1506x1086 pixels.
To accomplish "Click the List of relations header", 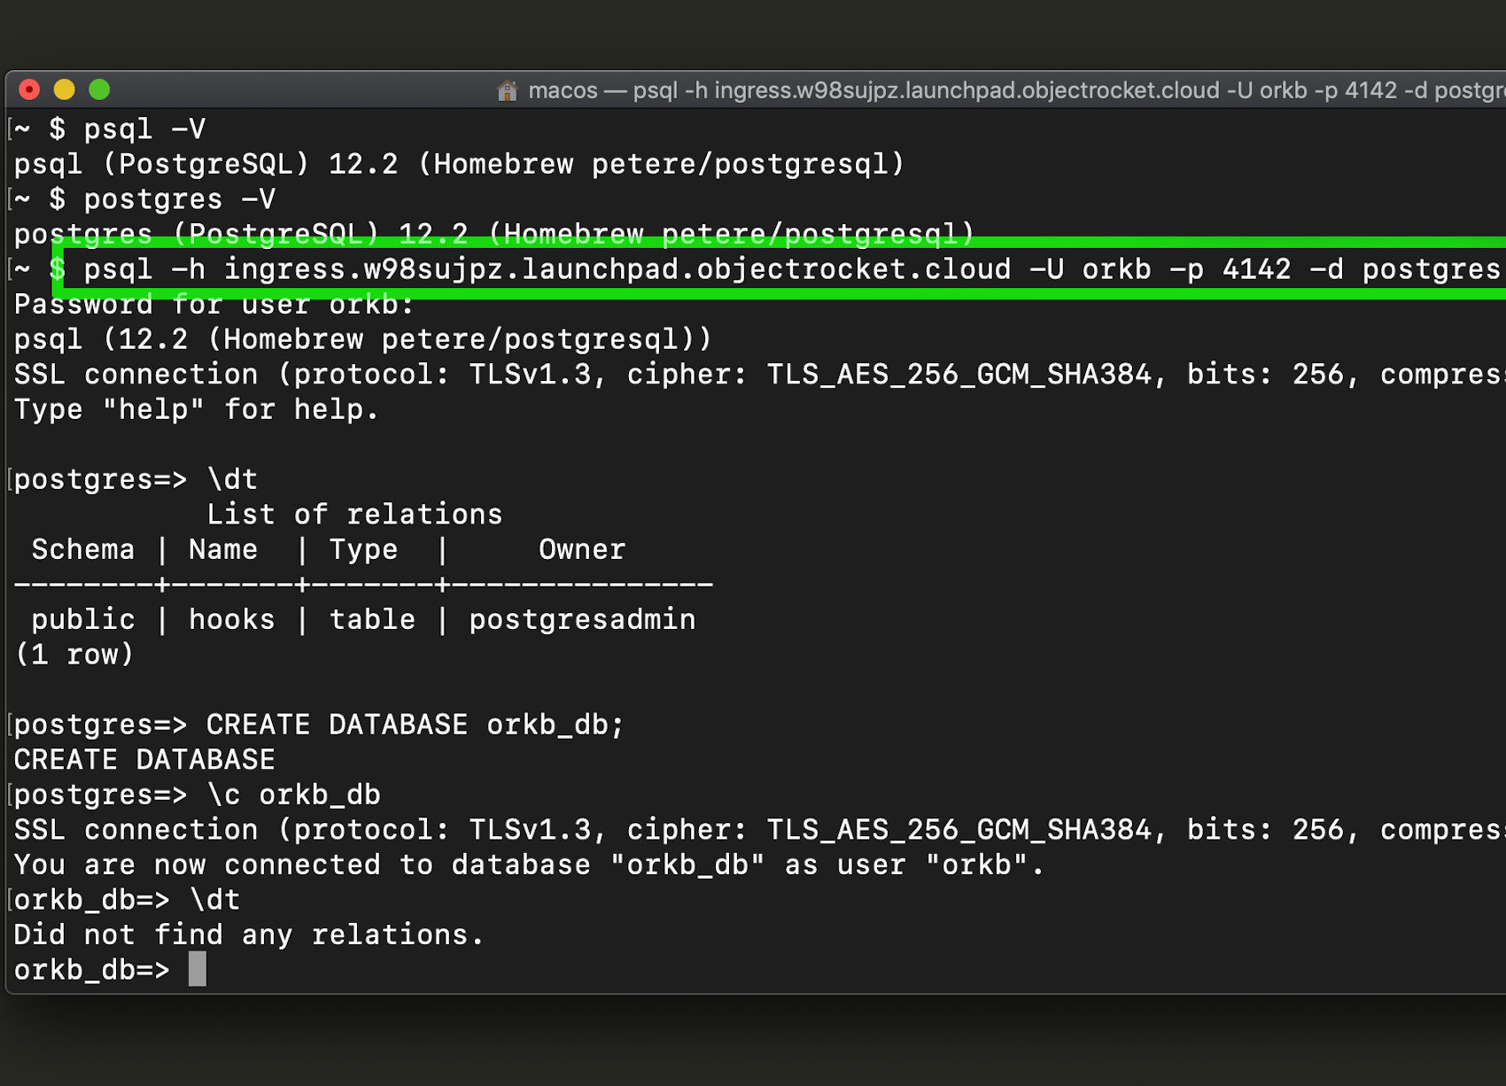I will [354, 514].
